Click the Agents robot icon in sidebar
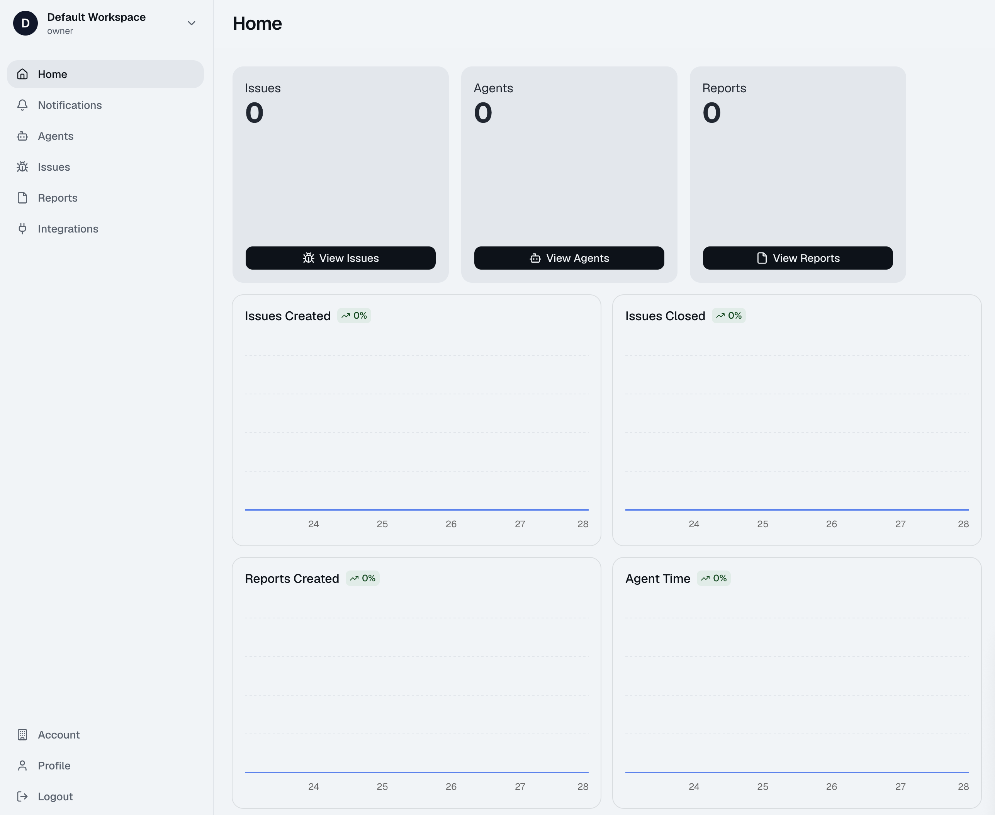 coord(22,136)
